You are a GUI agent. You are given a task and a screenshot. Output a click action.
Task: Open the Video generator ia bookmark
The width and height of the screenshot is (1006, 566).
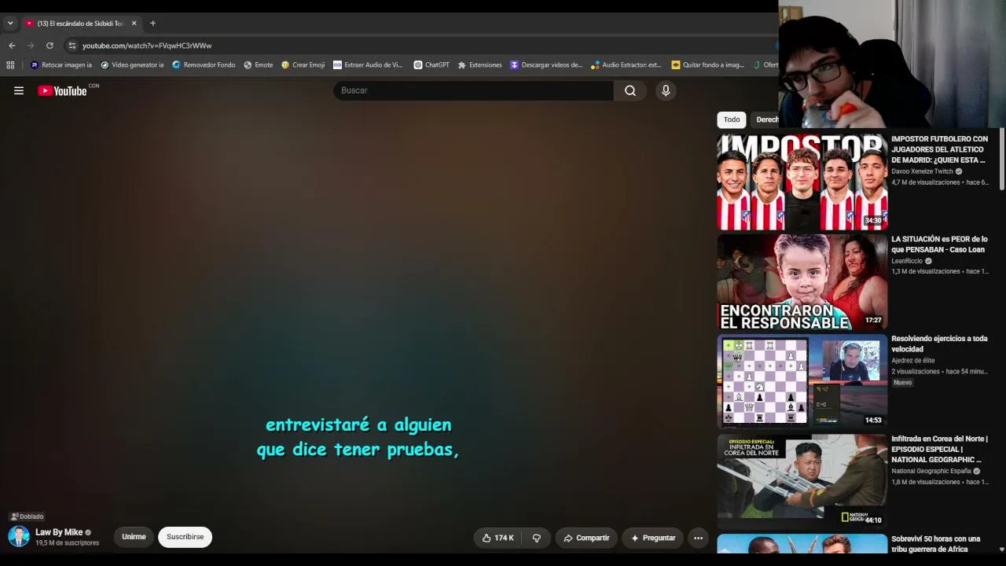132,65
